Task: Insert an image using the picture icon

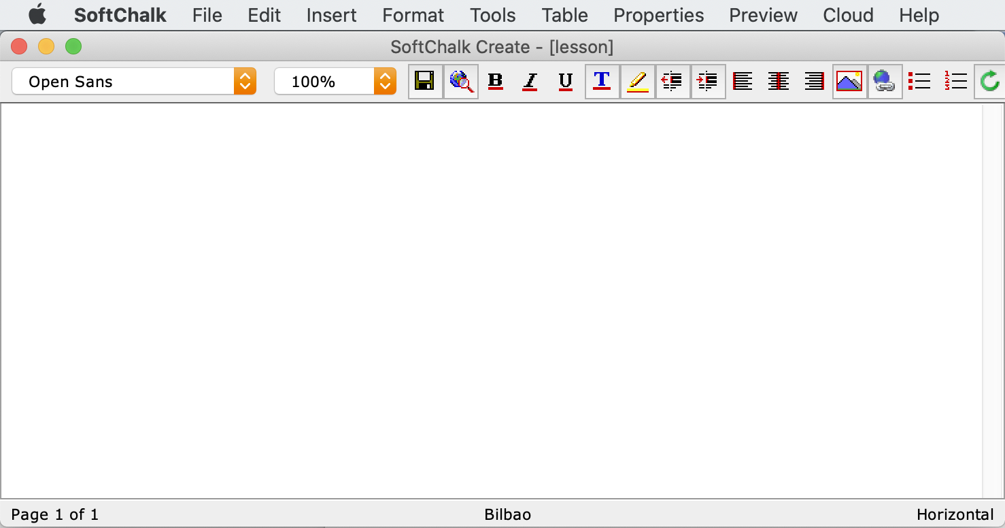Action: pyautogui.click(x=849, y=82)
